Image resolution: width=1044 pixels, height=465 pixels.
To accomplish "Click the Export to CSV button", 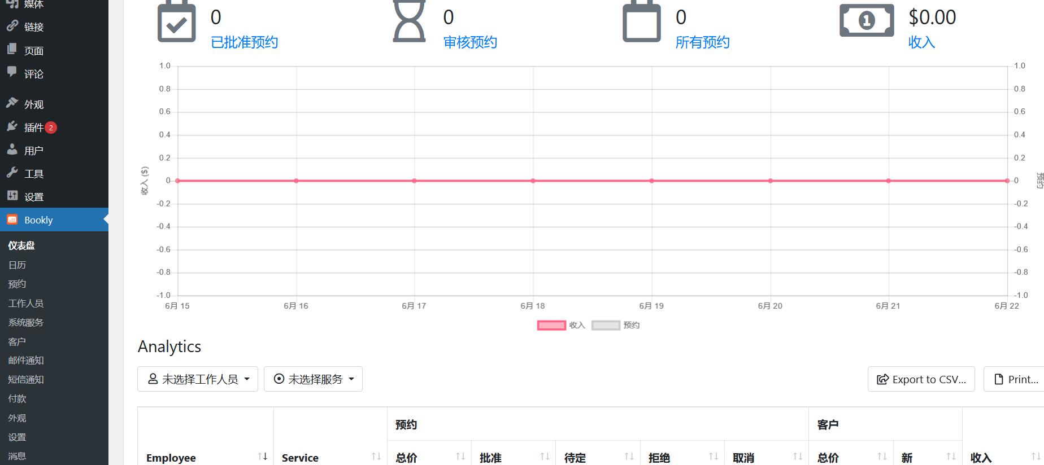I will point(921,379).
